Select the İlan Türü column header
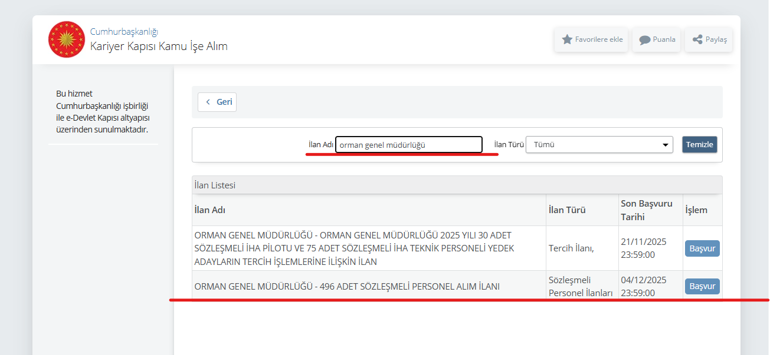This screenshot has width=770, height=355. coord(567,210)
